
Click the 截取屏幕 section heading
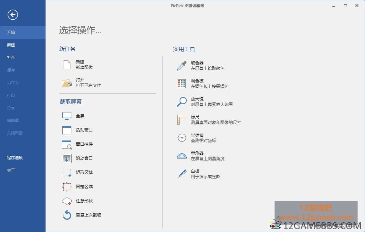pyautogui.click(x=71, y=101)
